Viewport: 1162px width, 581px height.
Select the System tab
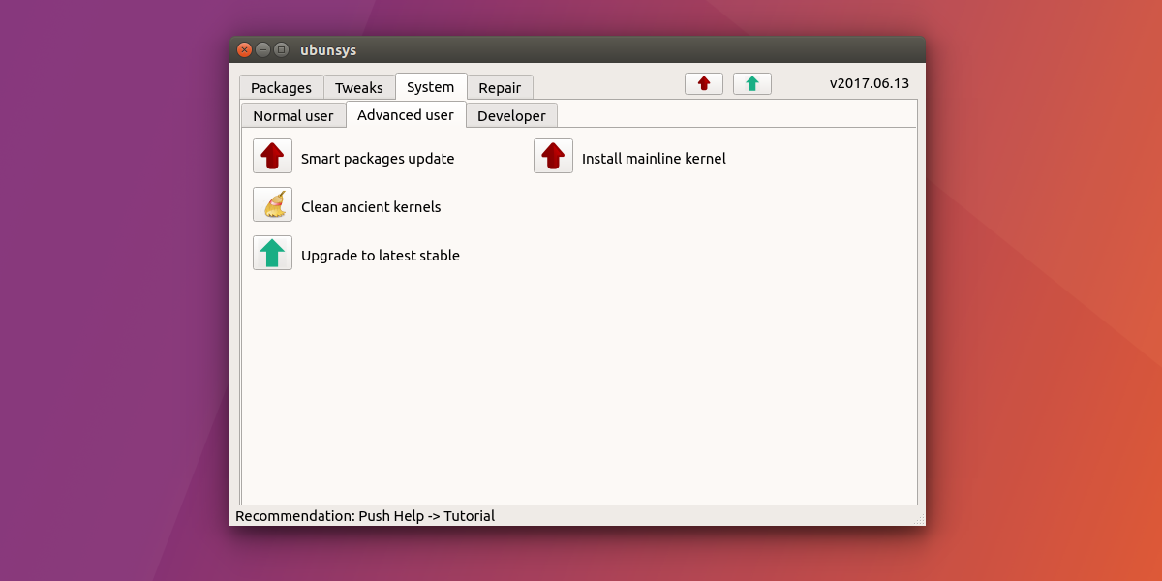431,86
